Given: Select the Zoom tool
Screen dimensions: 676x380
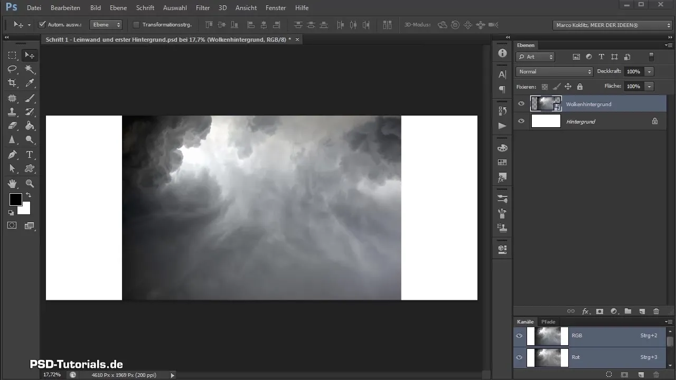Looking at the screenshot, I should pos(30,184).
